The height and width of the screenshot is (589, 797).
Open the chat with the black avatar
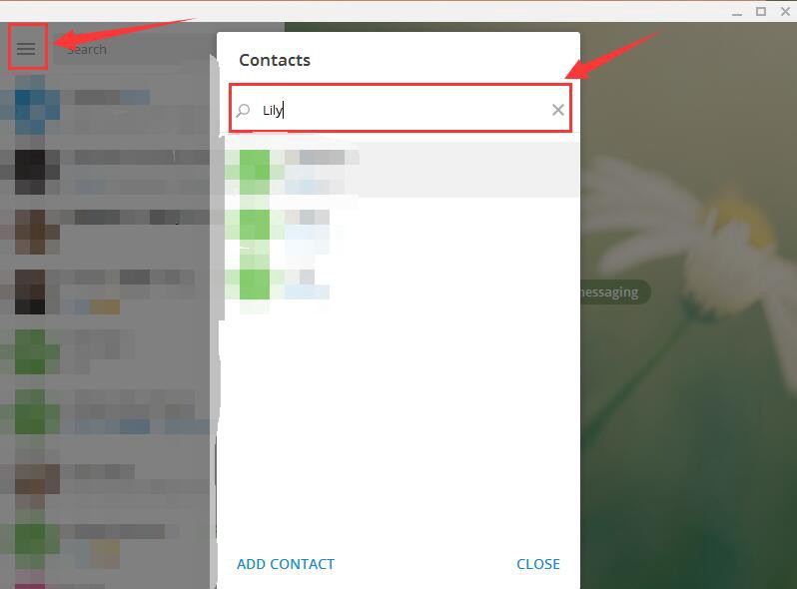[105, 172]
